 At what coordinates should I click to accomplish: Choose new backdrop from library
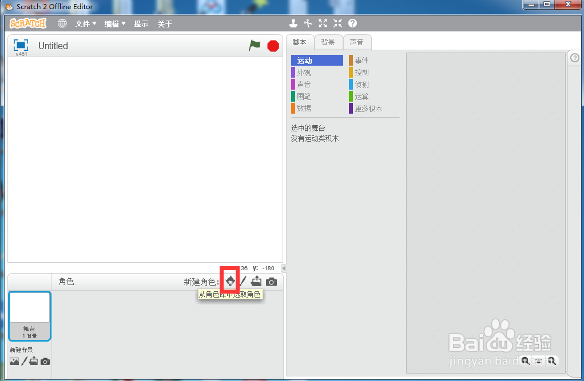(14, 361)
